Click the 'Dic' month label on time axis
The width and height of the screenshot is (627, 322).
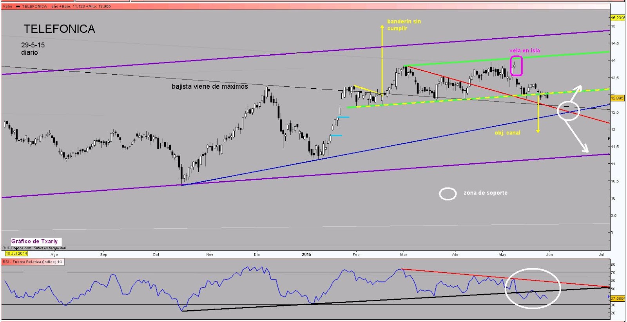coord(257,254)
